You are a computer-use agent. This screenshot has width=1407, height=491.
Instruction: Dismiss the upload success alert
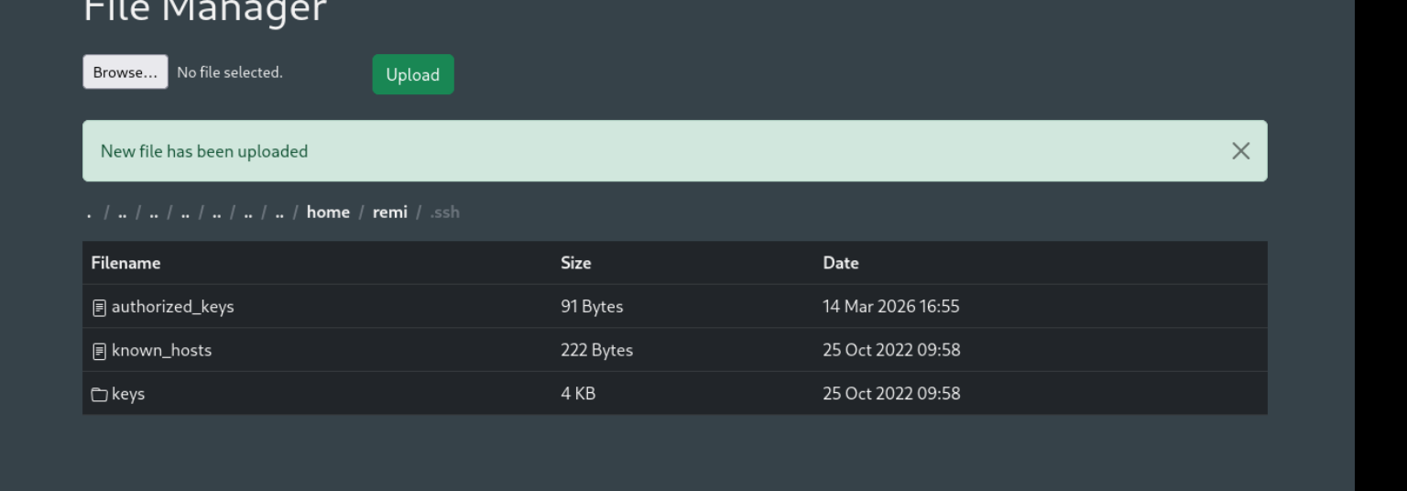[1240, 151]
